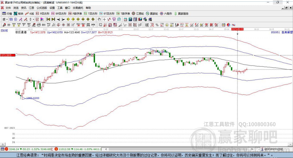Select the hand pan tool
This screenshot has height=158, width=293.
[99, 19]
